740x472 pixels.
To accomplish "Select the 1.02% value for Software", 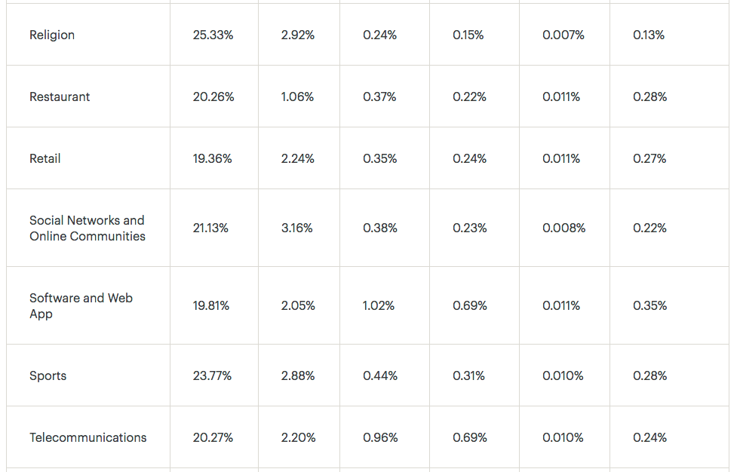I will (x=379, y=305).
